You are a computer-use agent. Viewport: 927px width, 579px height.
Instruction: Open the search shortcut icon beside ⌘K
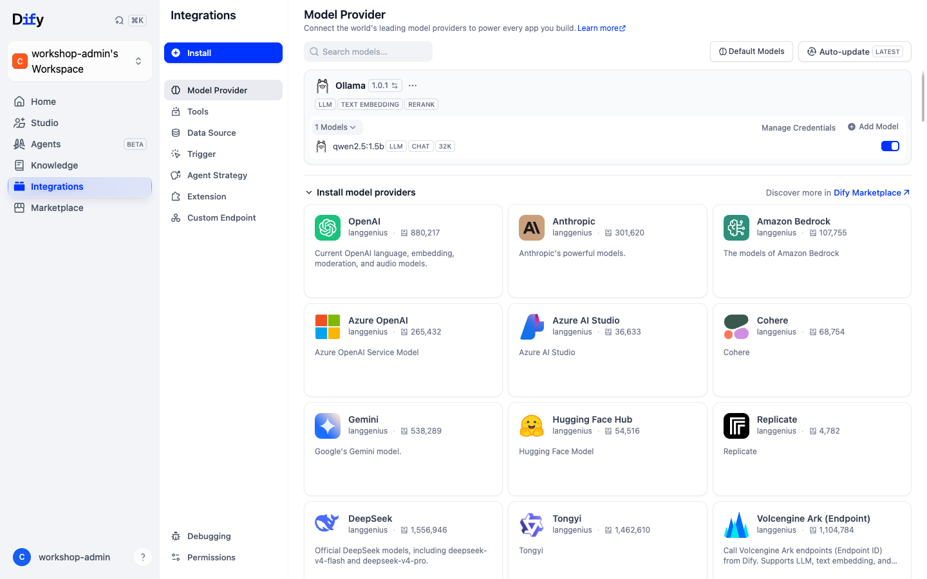tap(119, 20)
